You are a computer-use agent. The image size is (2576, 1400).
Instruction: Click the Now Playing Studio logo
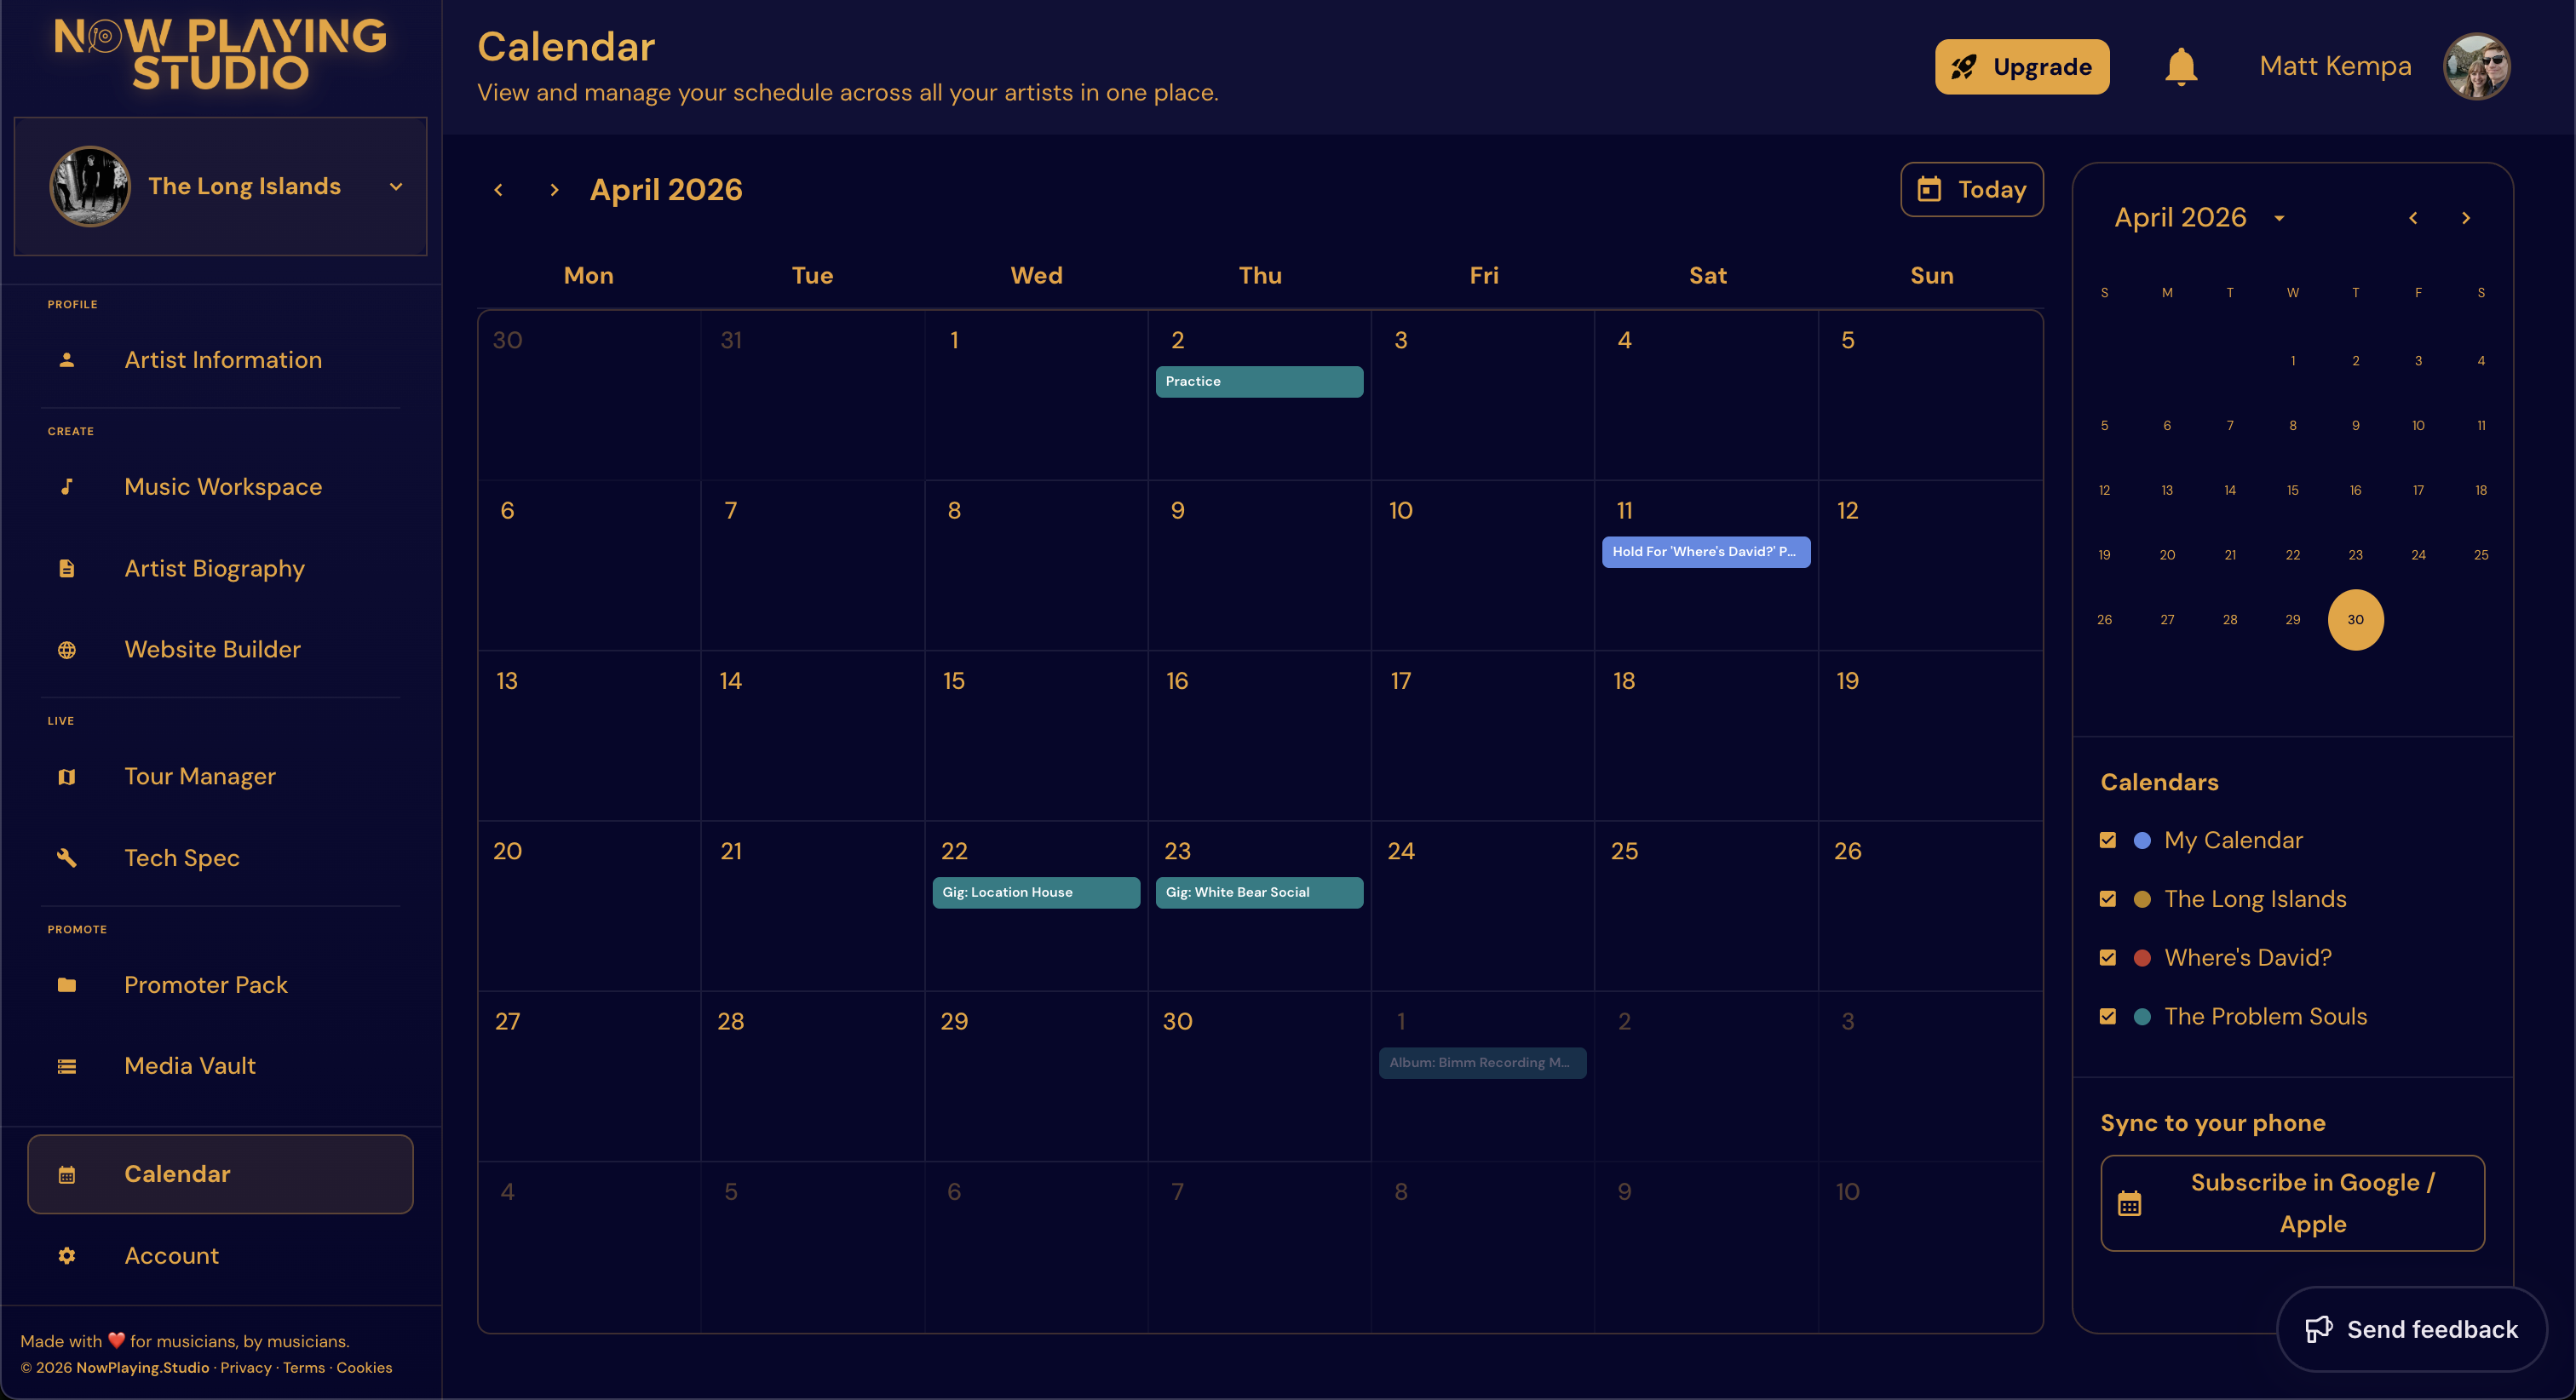pyautogui.click(x=220, y=55)
